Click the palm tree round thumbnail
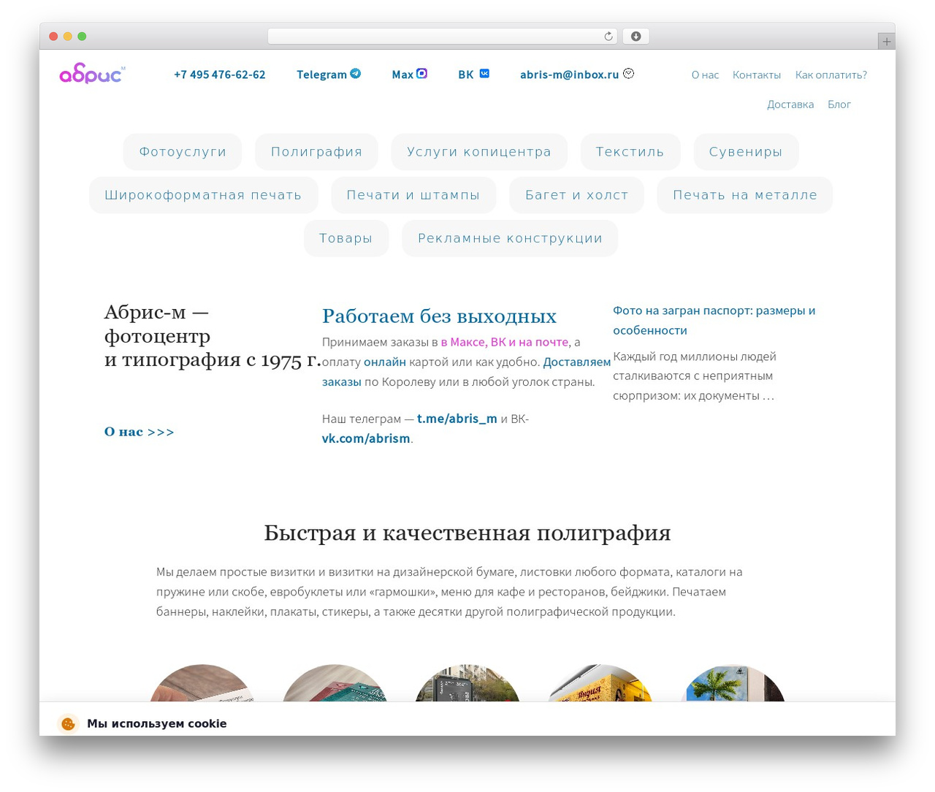The height and width of the screenshot is (792, 935). (733, 683)
